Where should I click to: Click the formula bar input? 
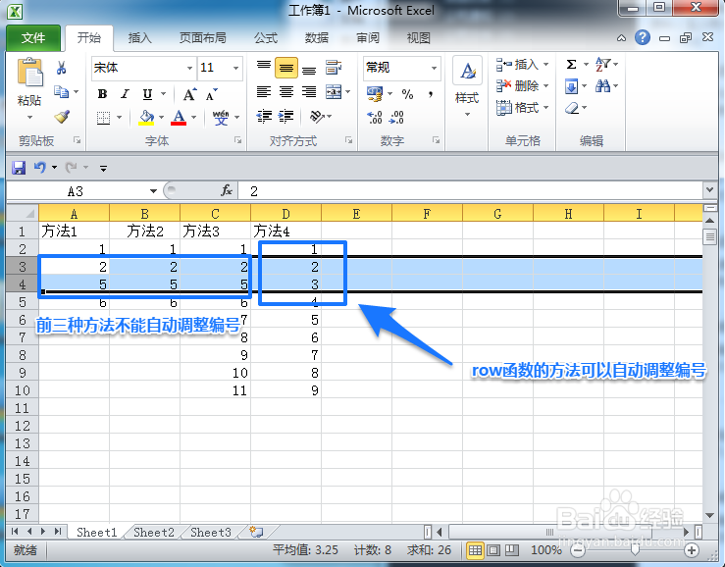(471, 191)
